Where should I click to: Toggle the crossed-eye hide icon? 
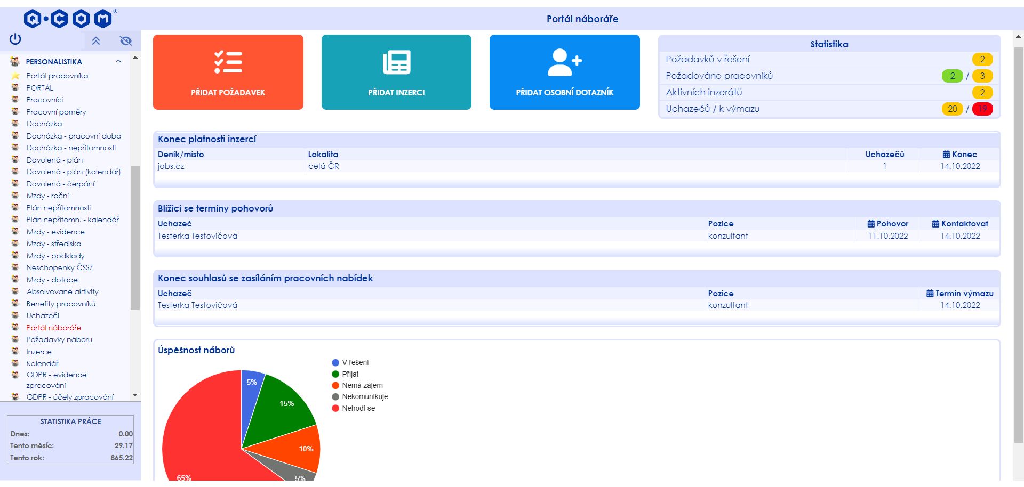[x=126, y=40]
